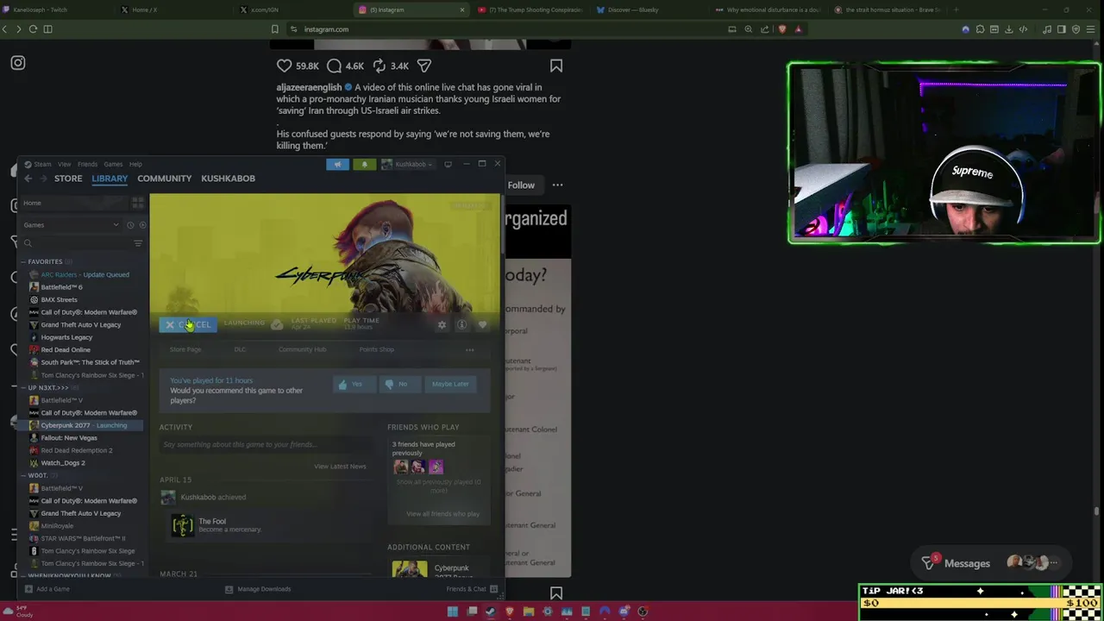This screenshot has height=621, width=1104.
Task: Open Community Hub link for Cyberpunk 2077
Action: [302, 349]
